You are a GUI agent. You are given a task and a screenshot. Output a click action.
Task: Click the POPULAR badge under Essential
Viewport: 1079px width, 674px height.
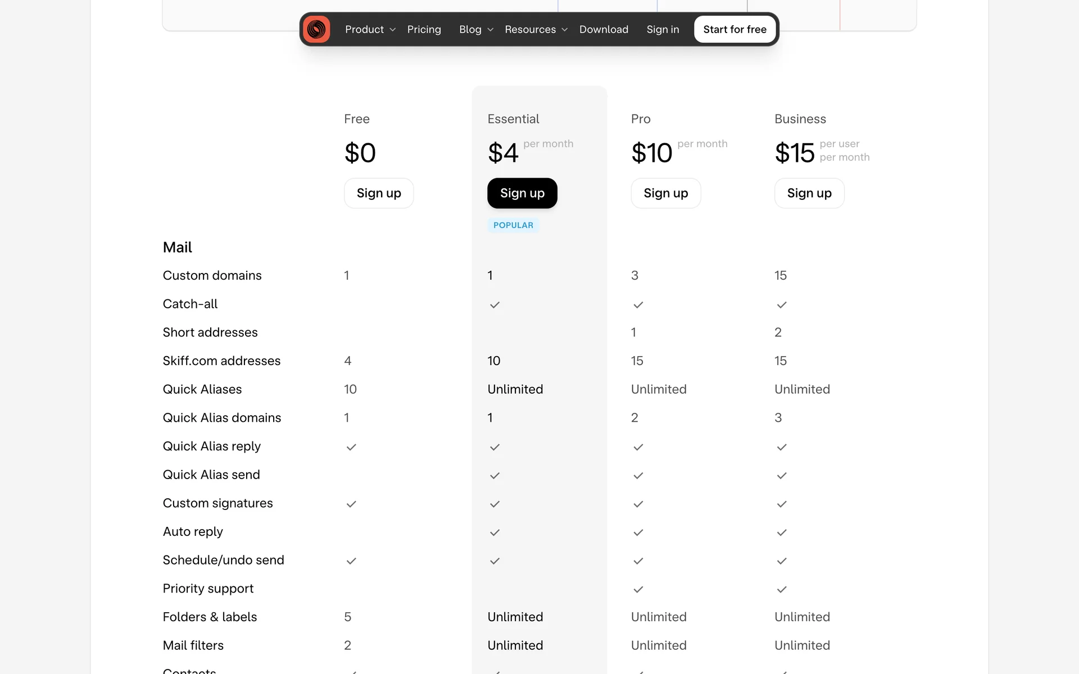(x=513, y=225)
